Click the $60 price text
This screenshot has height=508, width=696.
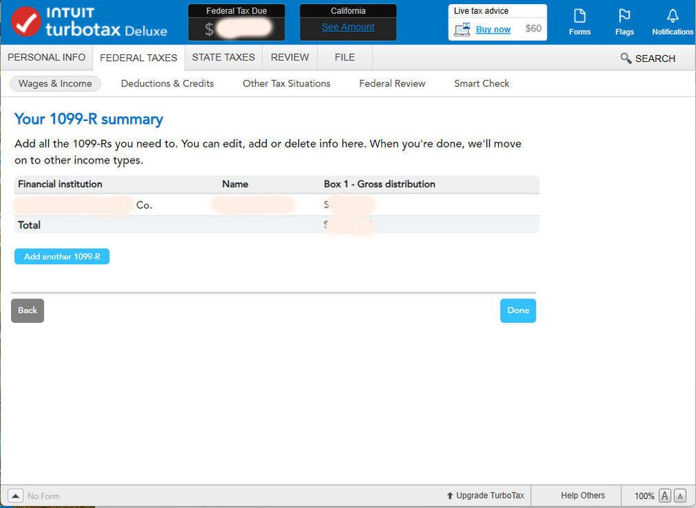[x=533, y=29]
